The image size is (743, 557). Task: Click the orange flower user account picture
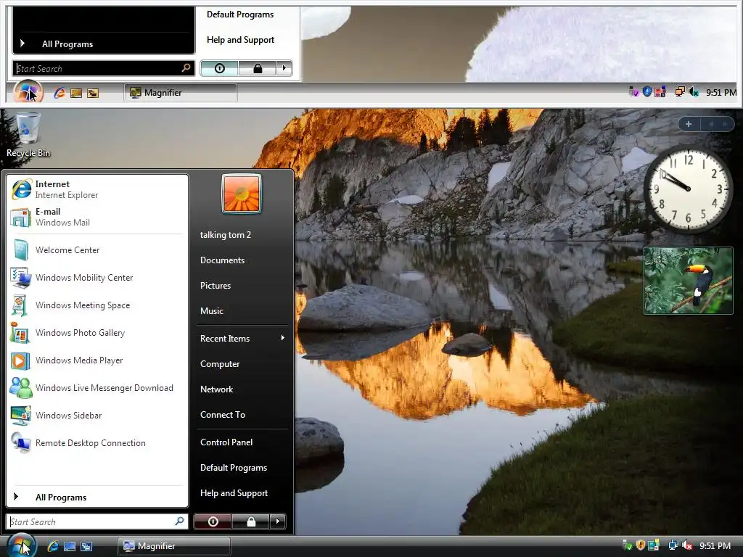[x=242, y=193]
